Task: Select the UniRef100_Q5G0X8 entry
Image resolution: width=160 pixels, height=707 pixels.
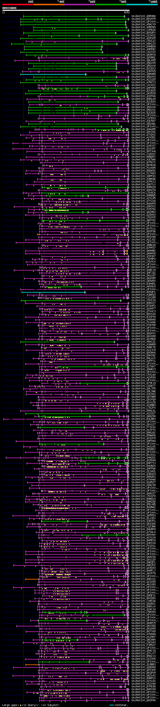Action: 143,107
